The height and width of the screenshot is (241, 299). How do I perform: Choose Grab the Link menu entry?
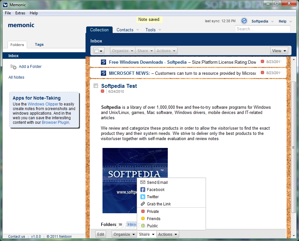tap(171, 204)
